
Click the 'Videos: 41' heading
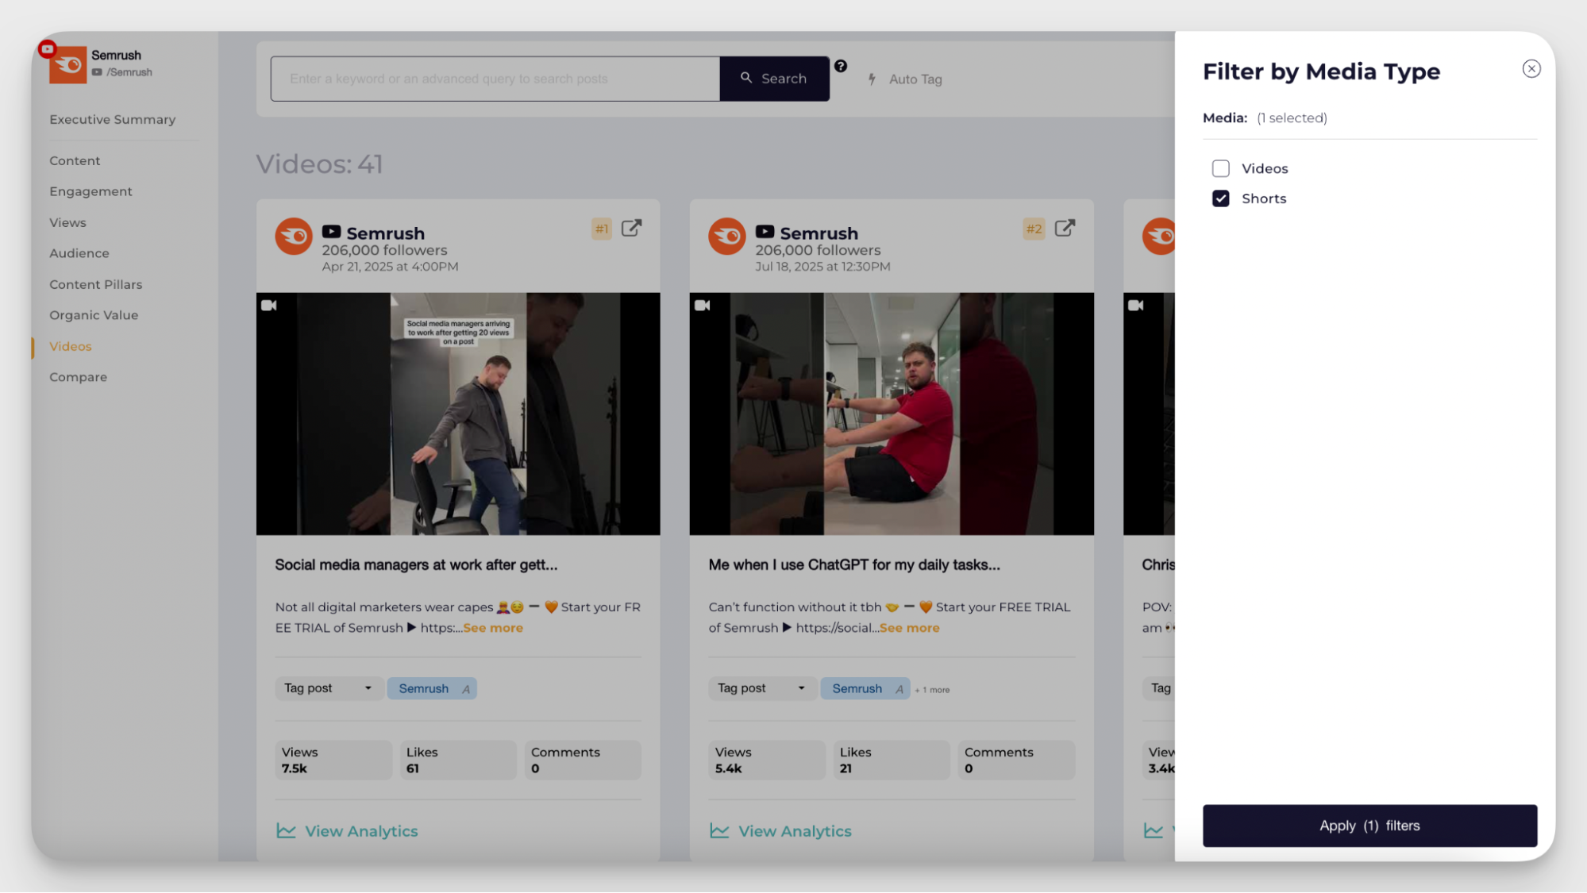[x=319, y=164]
